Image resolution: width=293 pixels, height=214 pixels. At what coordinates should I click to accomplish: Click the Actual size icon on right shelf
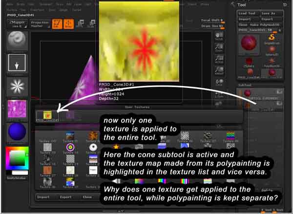tap(219, 59)
